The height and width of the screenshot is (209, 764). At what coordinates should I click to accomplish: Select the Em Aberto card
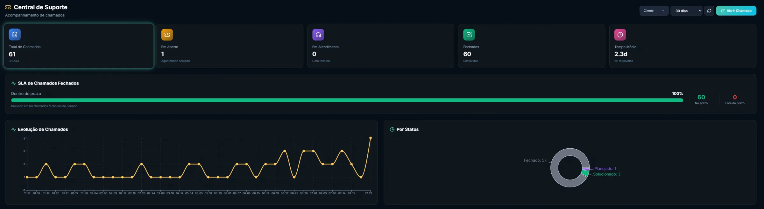coord(230,46)
